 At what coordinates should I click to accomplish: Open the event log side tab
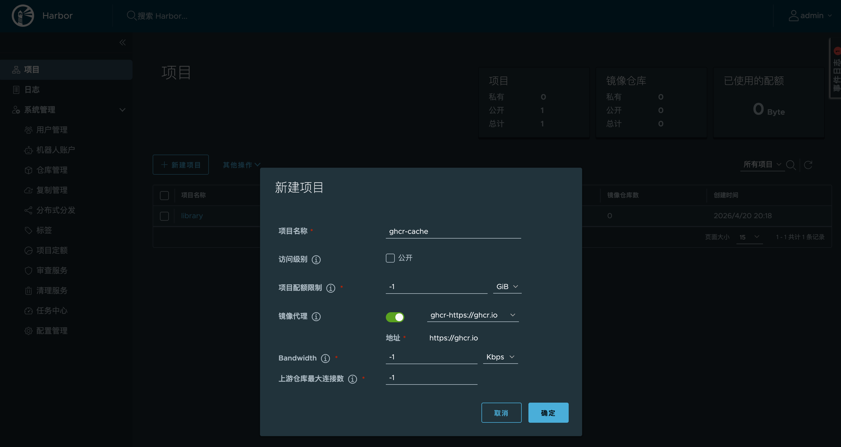point(836,68)
